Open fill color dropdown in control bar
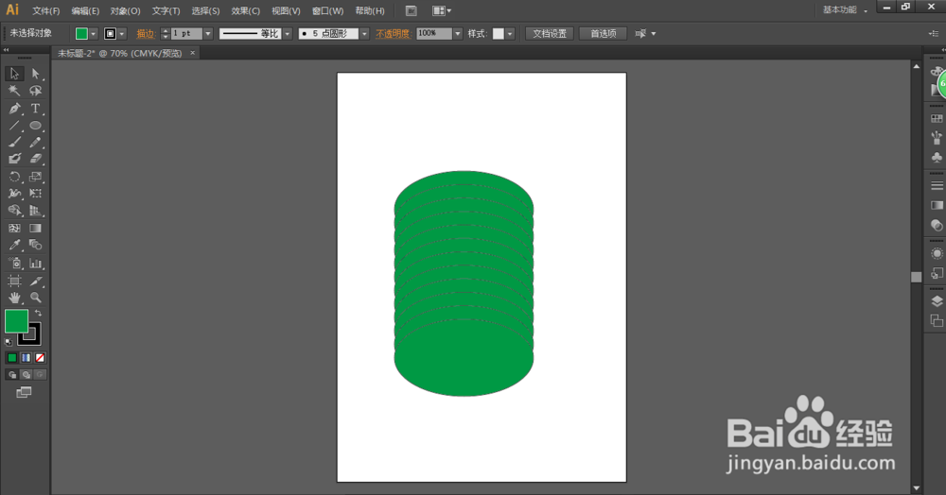The image size is (946, 495). coord(94,34)
